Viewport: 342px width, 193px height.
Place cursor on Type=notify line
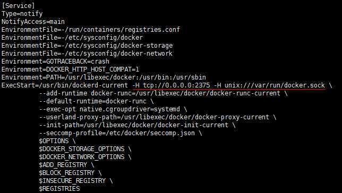click(22, 14)
